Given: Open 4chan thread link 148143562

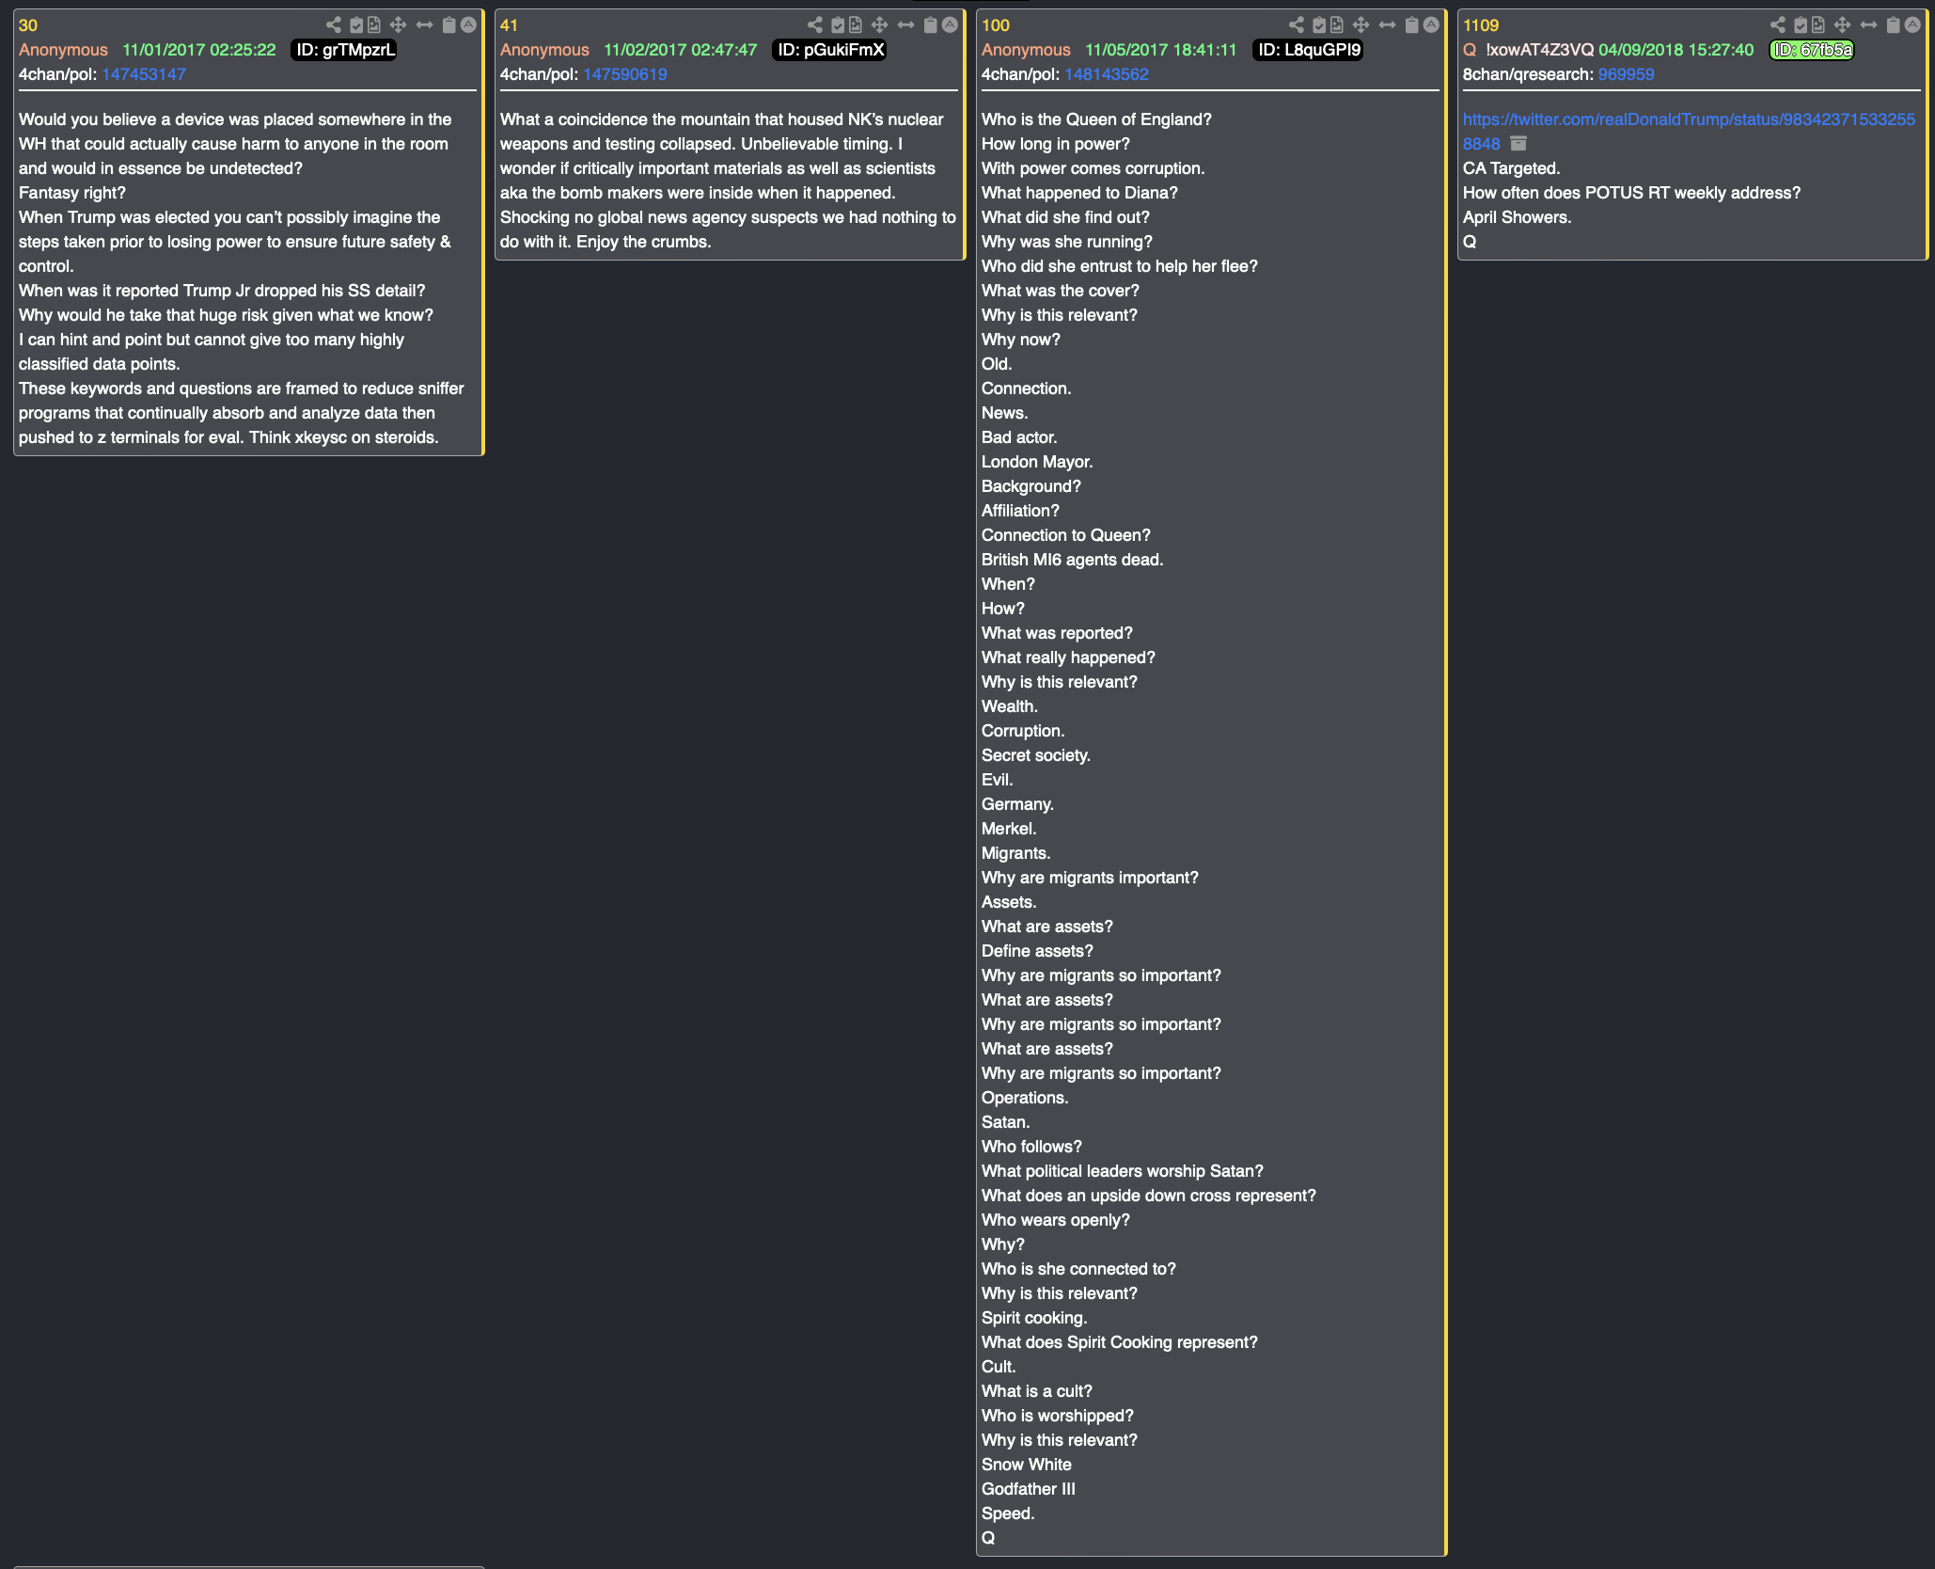Looking at the screenshot, I should point(1107,74).
